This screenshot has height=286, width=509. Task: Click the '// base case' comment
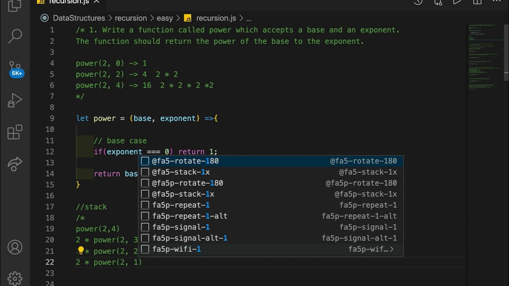click(x=120, y=141)
